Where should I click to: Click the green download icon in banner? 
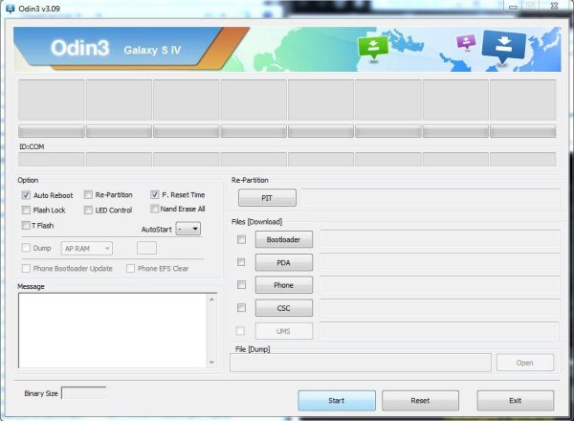373,48
